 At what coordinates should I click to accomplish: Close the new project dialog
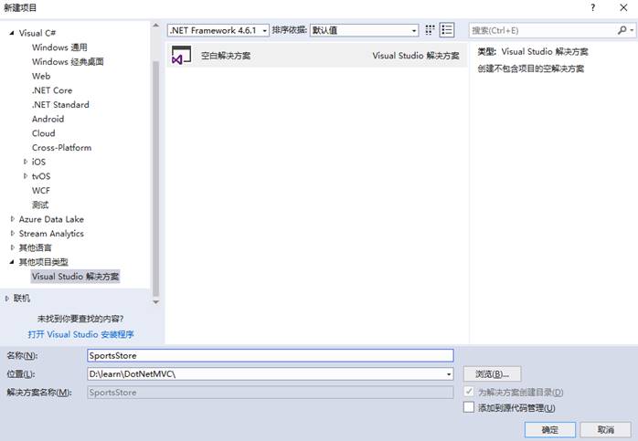pyautogui.click(x=623, y=7)
